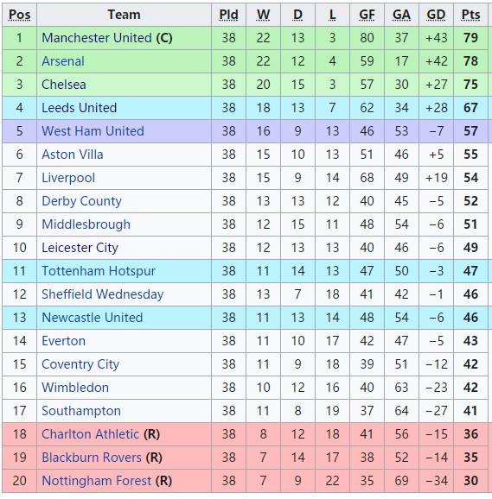This screenshot has height=499, width=492.
Task: Visit the Sheffield Wednesday link
Action: 103,294
